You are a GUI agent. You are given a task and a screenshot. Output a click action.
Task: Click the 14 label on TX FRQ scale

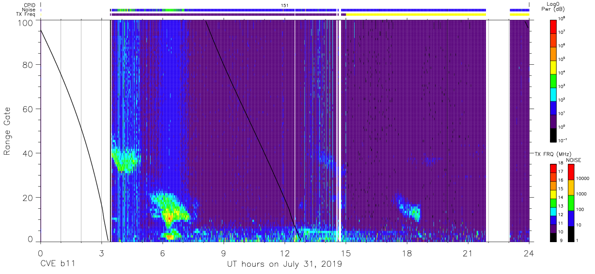[561, 198]
